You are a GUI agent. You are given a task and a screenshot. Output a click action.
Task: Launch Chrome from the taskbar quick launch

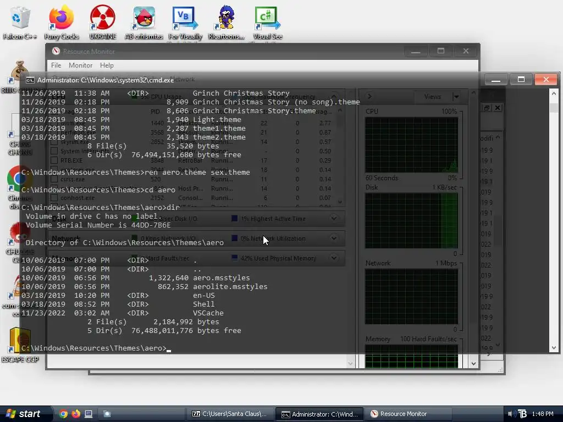[x=63, y=414]
